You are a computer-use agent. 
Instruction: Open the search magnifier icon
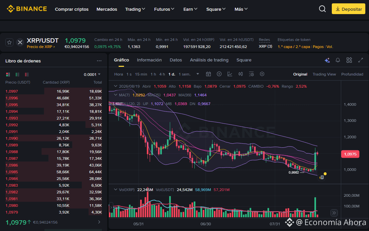click(322, 9)
